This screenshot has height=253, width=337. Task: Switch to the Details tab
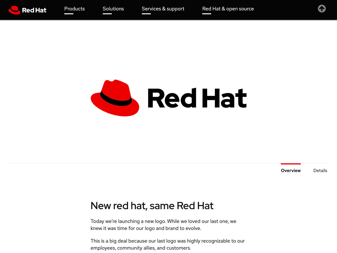point(320,170)
